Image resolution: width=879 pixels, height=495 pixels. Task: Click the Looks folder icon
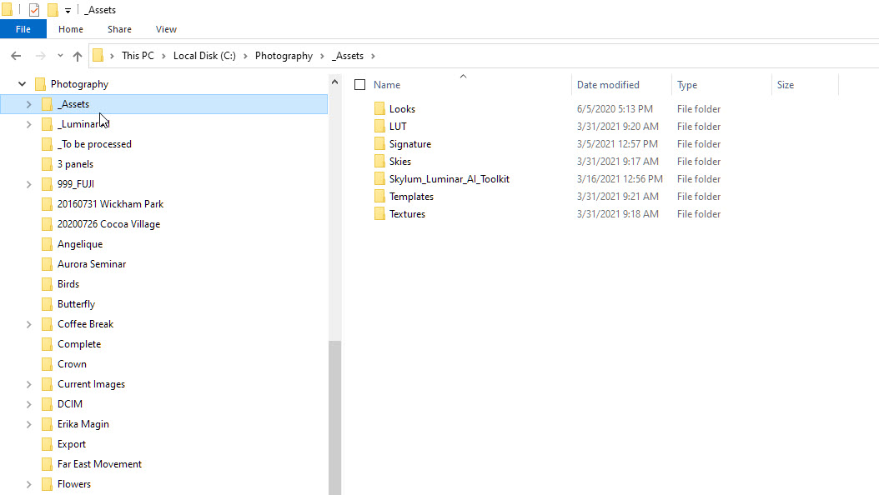(379, 109)
